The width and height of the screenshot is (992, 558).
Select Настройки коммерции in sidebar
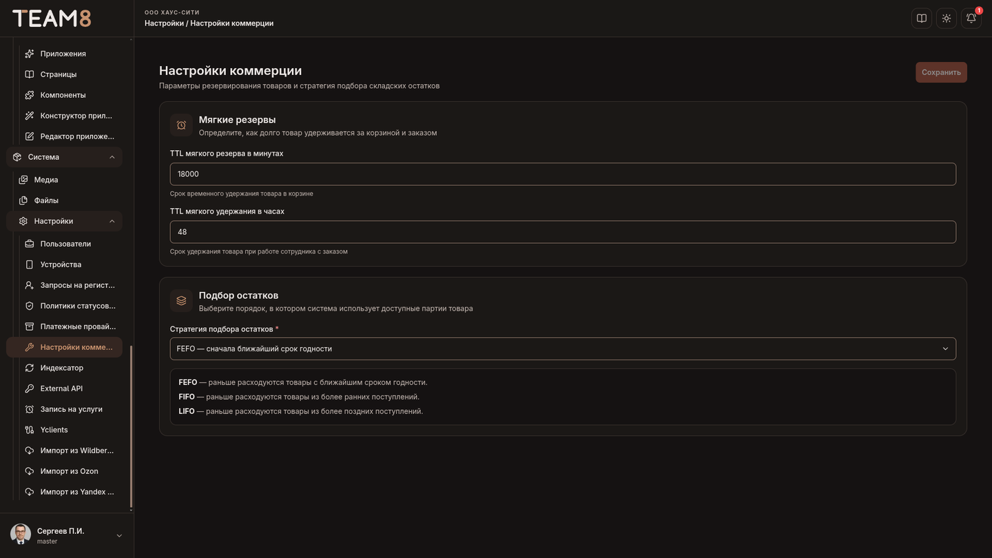[65, 347]
